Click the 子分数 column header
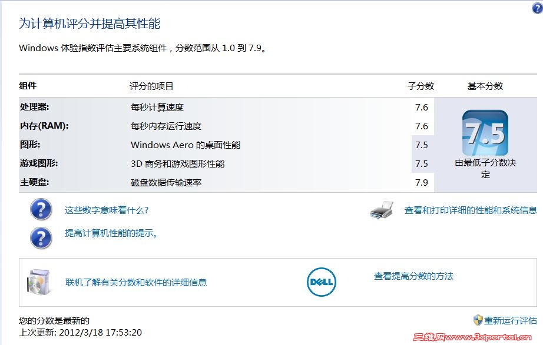 [421, 86]
